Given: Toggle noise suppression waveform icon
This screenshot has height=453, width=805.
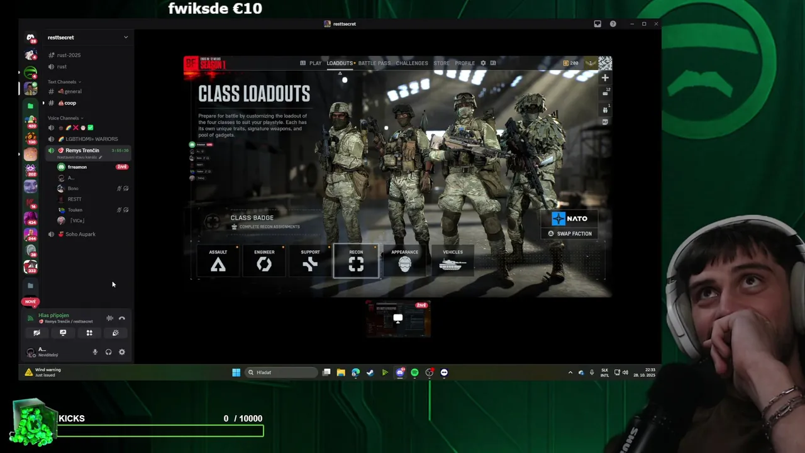Looking at the screenshot, I should pyautogui.click(x=109, y=318).
